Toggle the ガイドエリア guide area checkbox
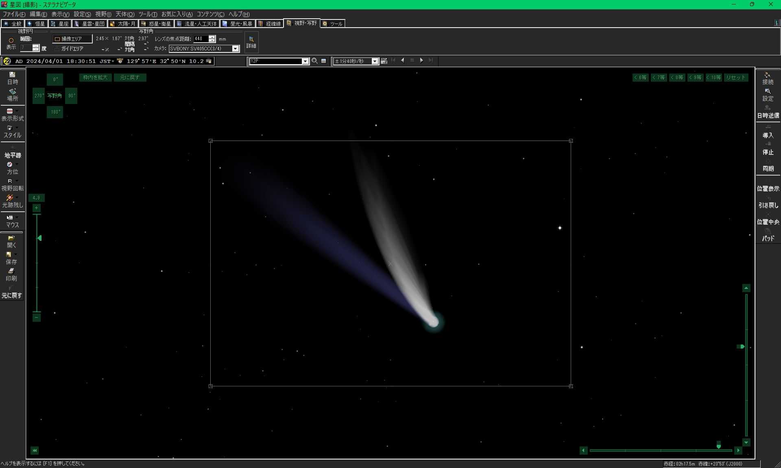This screenshot has height=468, width=781. point(57,49)
